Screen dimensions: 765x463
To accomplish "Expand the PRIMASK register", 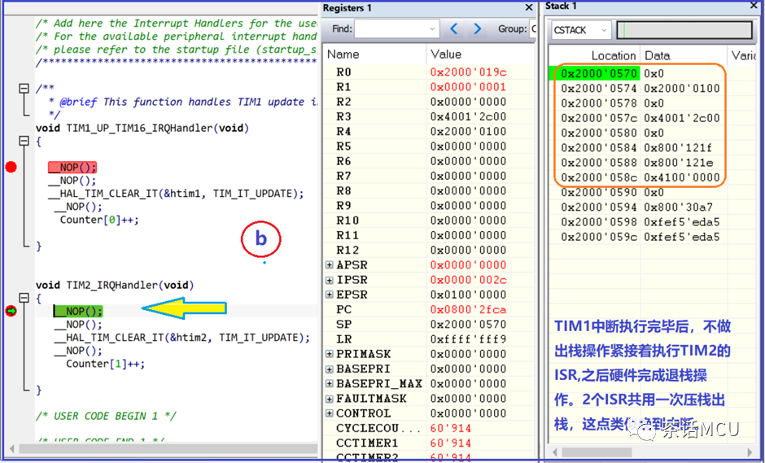I will coord(330,354).
